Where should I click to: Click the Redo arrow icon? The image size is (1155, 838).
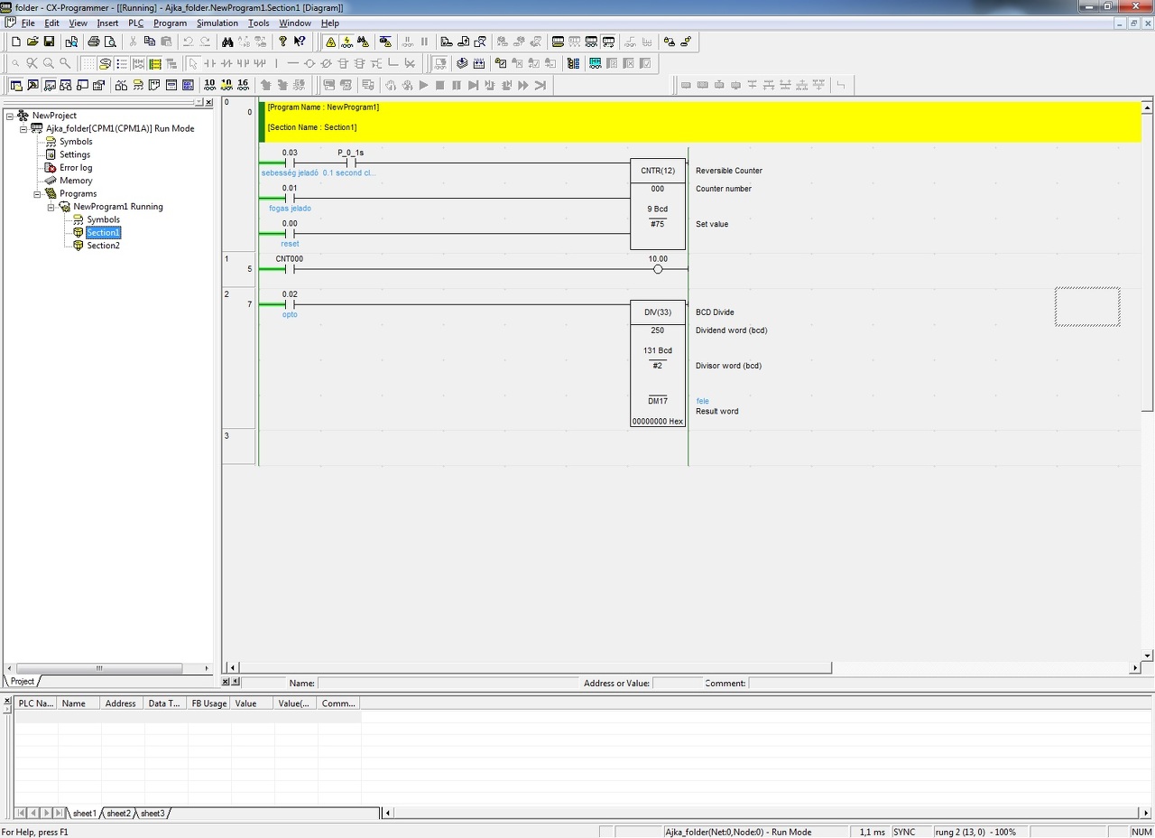tap(205, 42)
